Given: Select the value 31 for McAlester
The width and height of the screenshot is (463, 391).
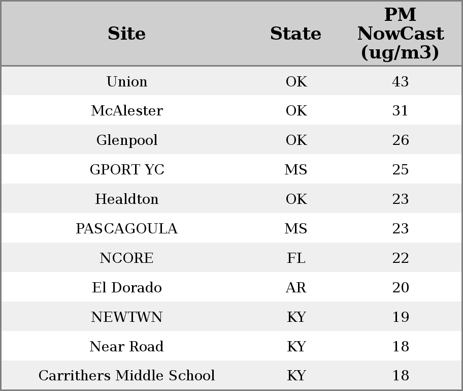Looking at the screenshot, I should [401, 111].
